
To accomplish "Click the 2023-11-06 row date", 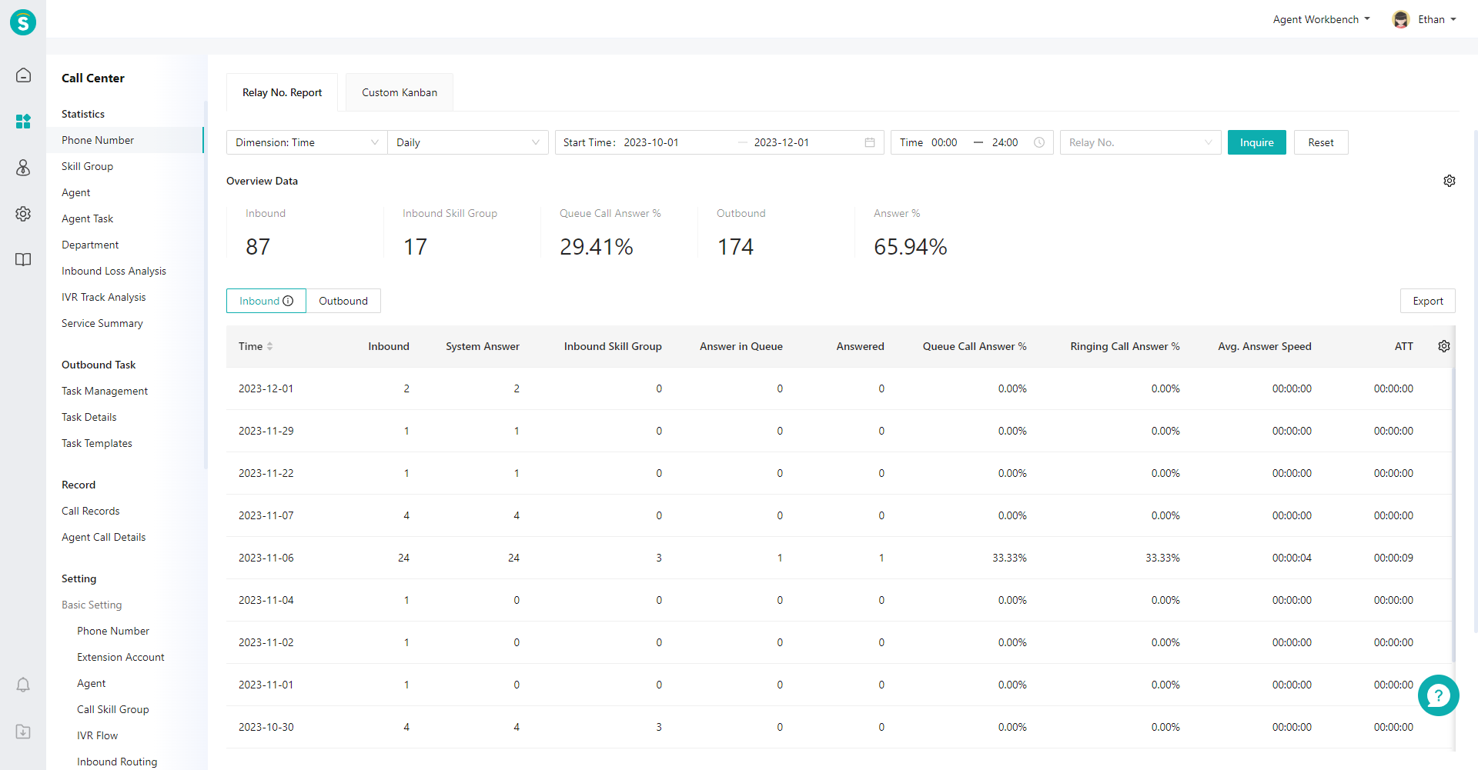I will (266, 558).
